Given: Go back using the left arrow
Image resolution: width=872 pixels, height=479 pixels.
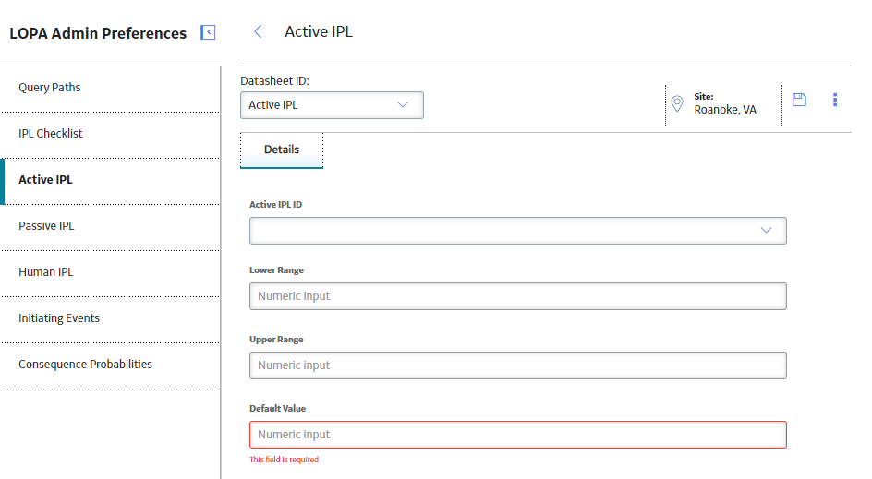Looking at the screenshot, I should tap(258, 31).
